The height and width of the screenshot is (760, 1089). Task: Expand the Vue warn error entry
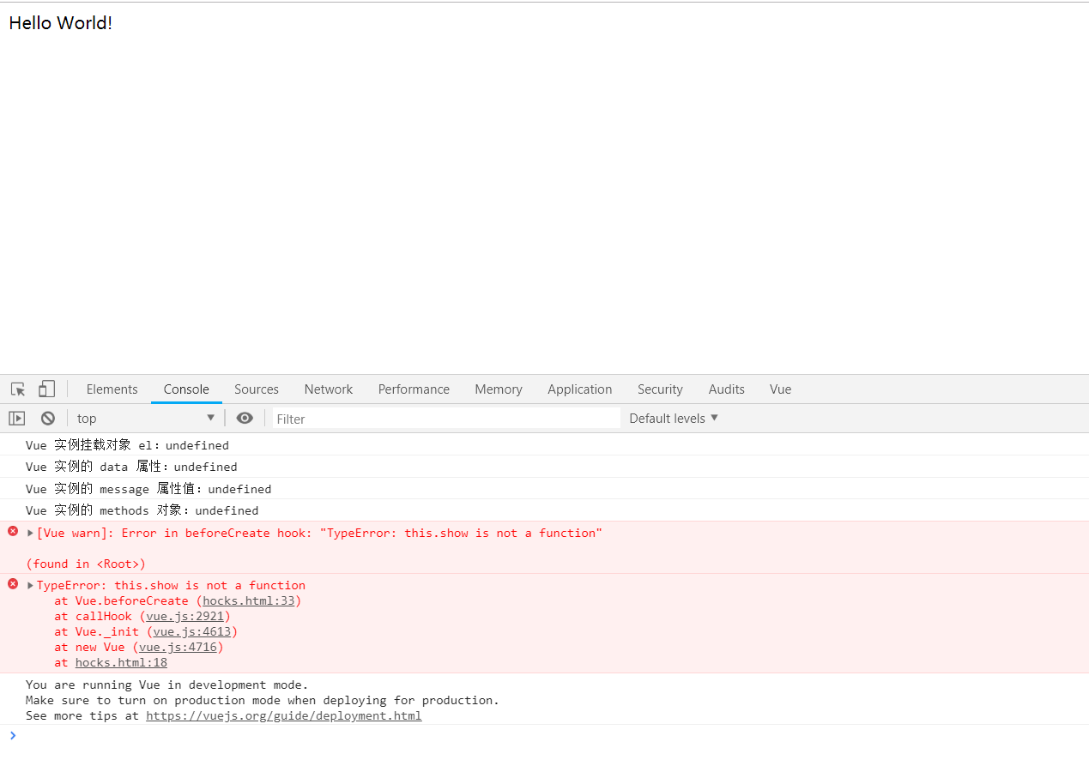31,534
